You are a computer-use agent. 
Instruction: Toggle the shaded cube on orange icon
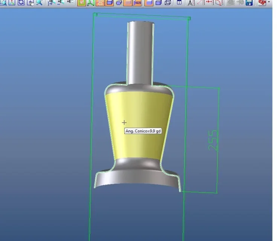pos(109,3)
